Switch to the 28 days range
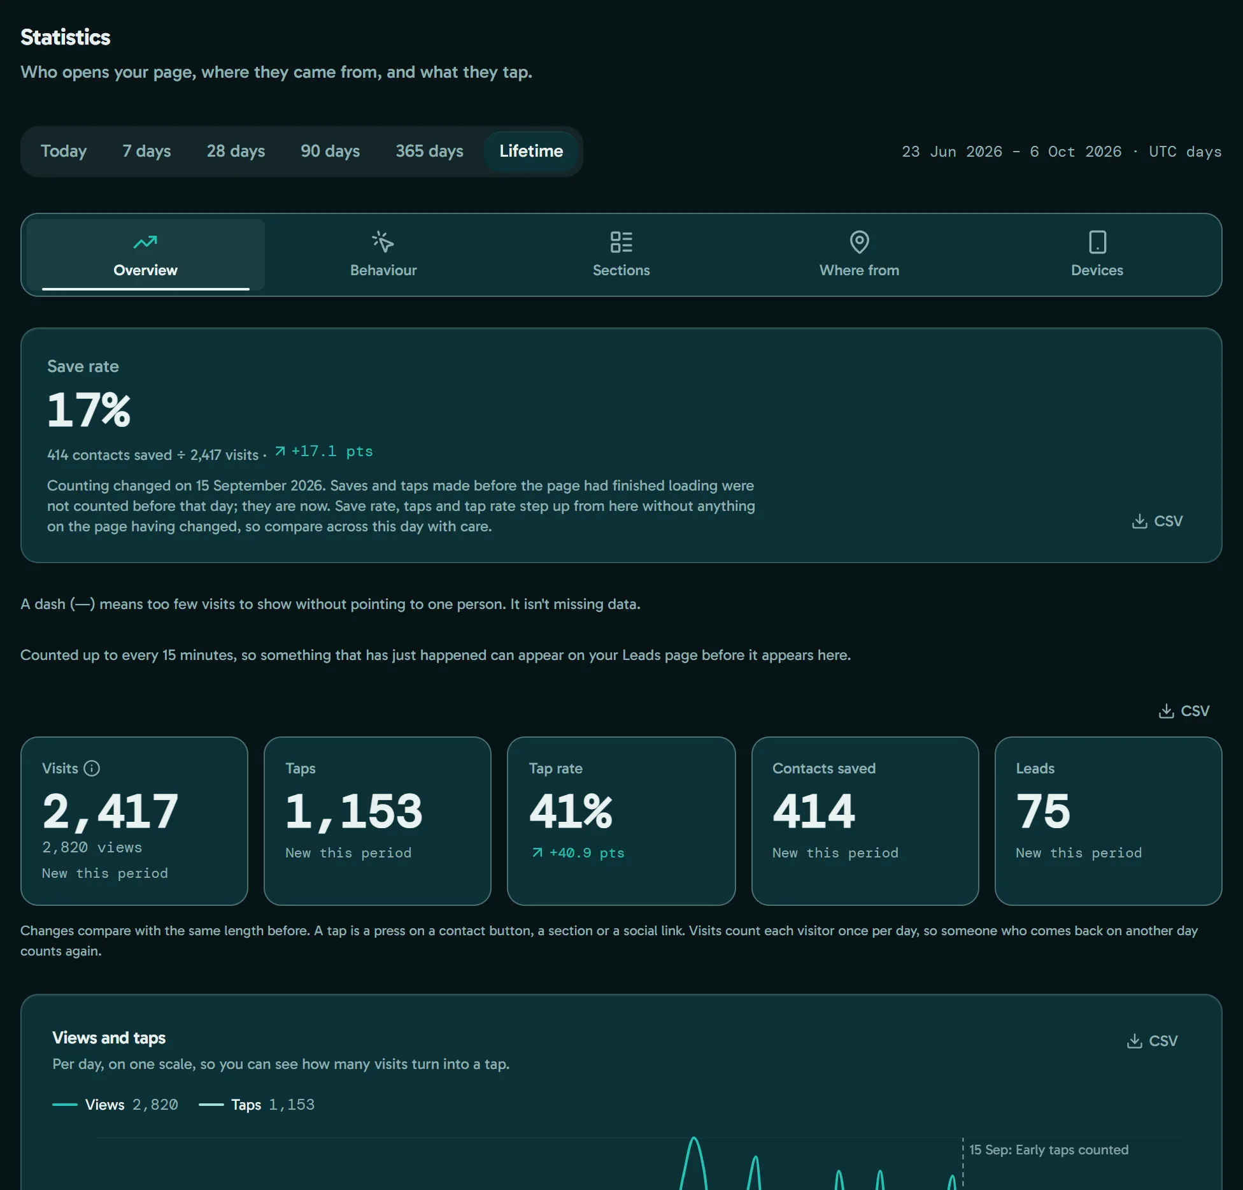 pyautogui.click(x=236, y=151)
